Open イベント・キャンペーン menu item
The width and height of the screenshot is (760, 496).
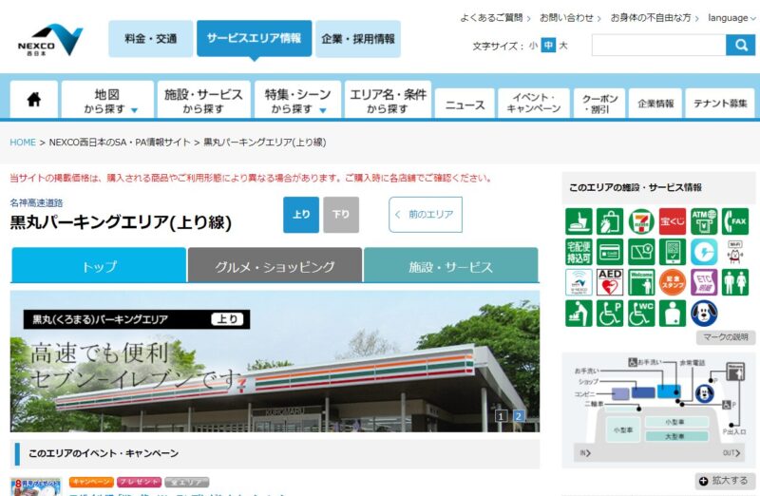pyautogui.click(x=534, y=104)
